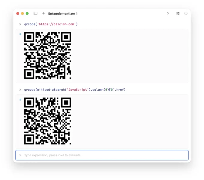Click the calcish.com QR code result
This screenshot has height=180, width=204.
pos(48,55)
